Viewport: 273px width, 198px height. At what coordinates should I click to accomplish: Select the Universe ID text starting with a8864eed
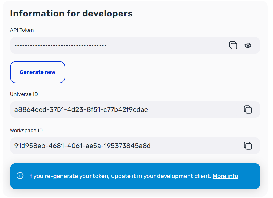[x=81, y=110]
